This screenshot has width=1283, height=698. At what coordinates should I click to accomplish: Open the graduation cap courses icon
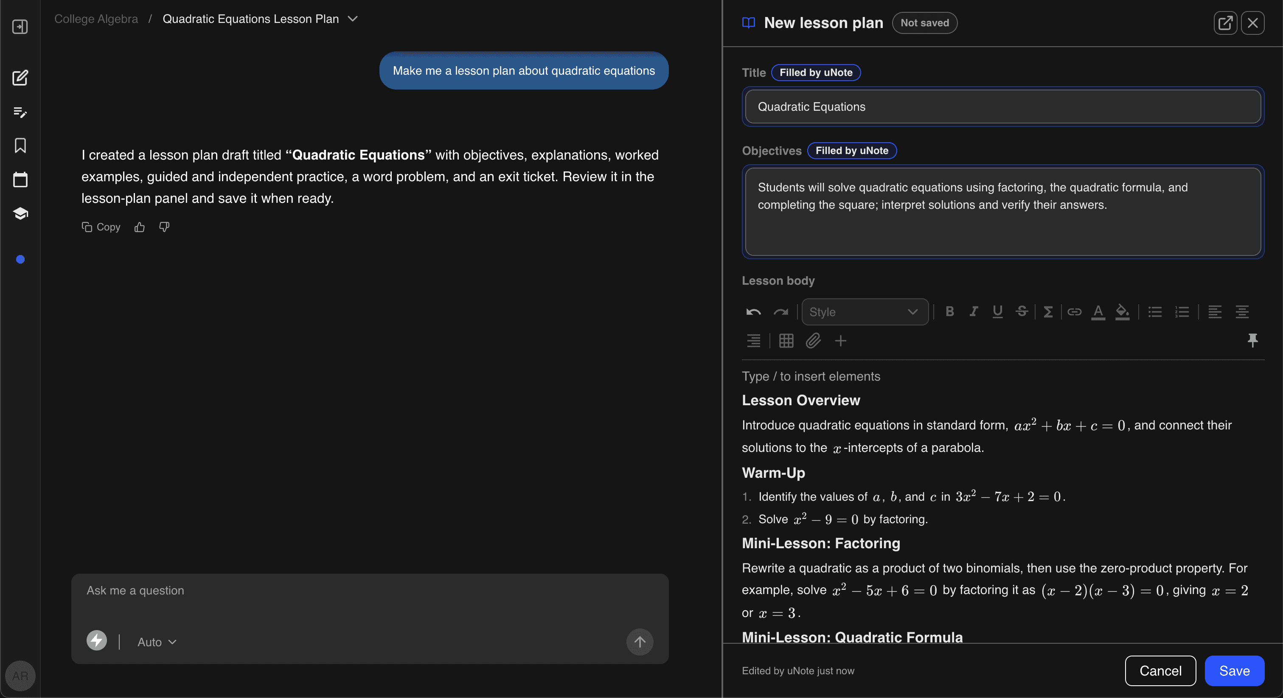tap(20, 213)
